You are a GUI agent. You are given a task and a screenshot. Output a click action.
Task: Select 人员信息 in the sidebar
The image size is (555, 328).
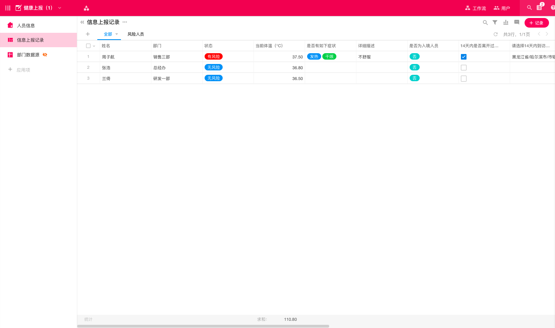point(26,25)
